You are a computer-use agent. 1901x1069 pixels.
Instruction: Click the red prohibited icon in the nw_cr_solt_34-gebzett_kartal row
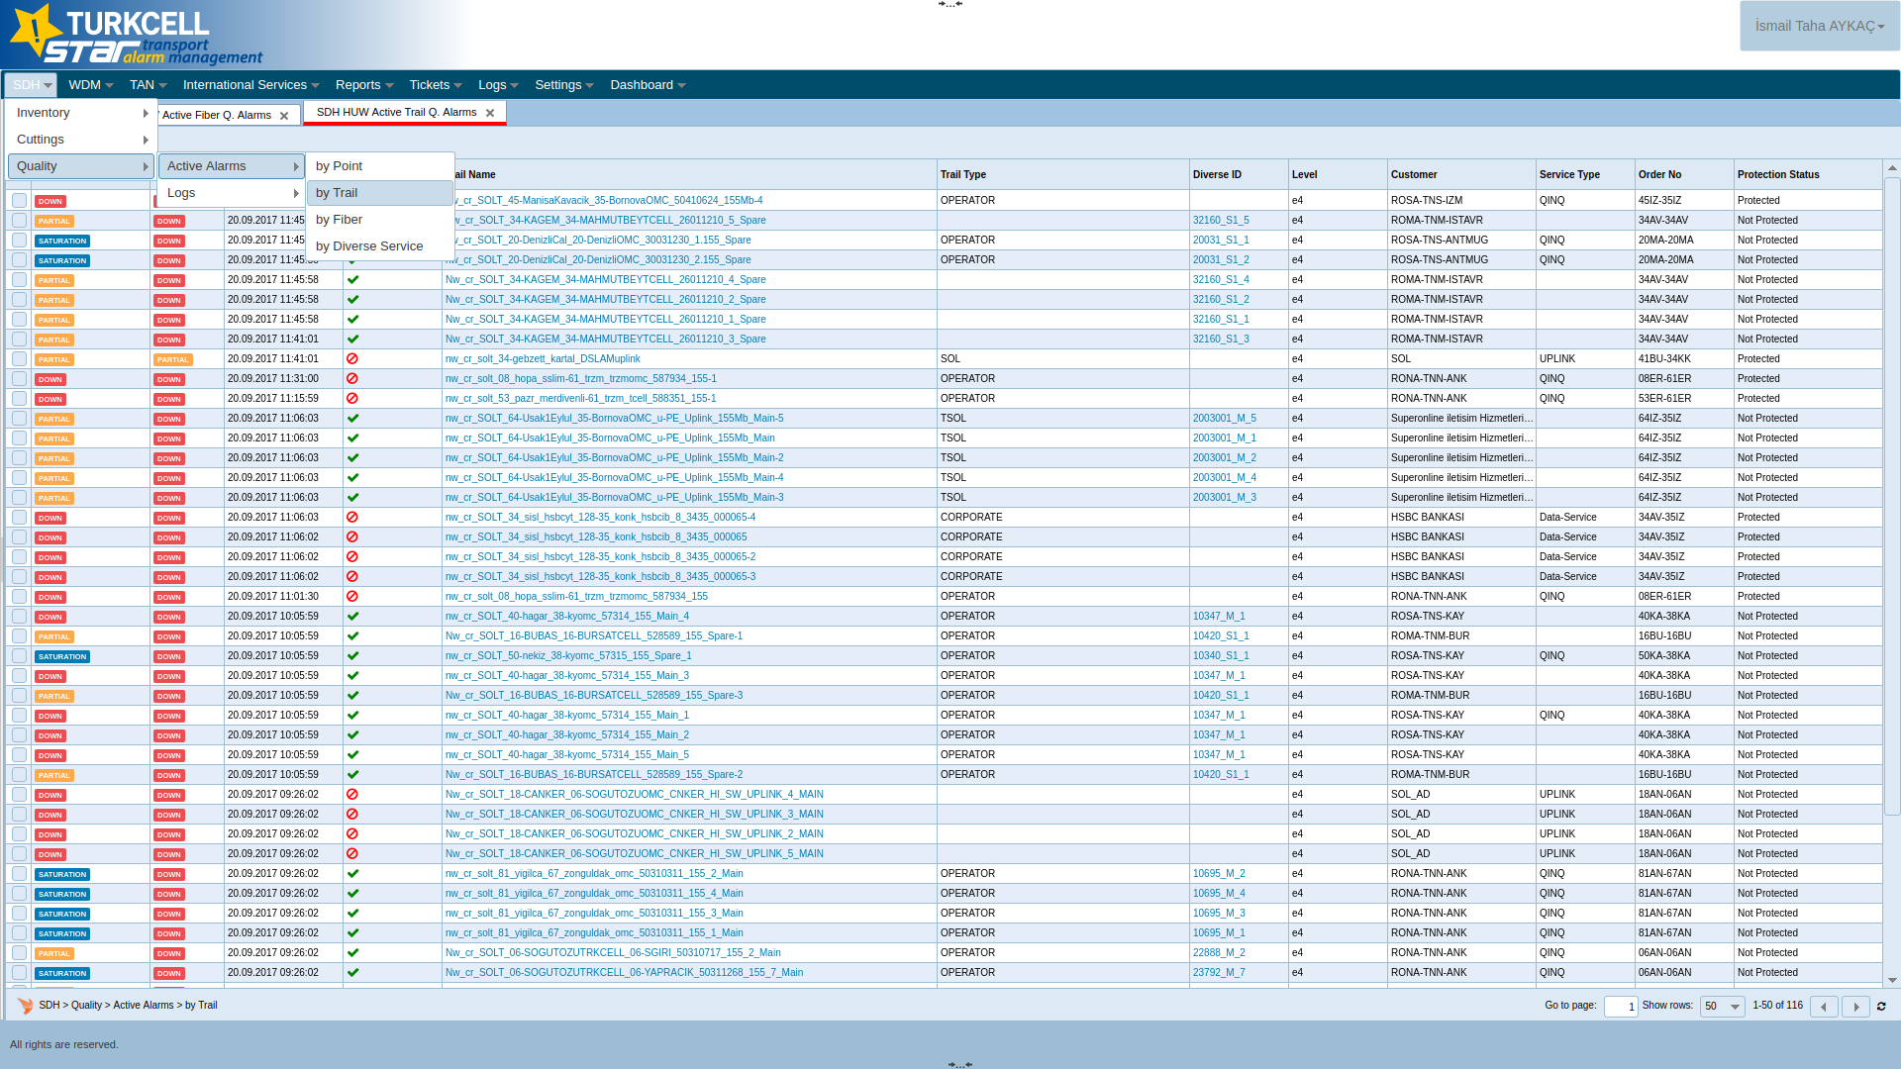[x=352, y=359]
